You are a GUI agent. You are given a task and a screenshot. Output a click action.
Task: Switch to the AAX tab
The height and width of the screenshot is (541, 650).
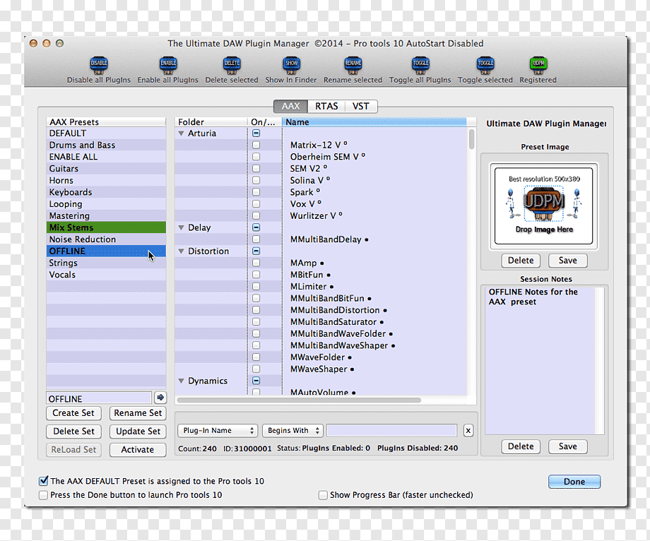pyautogui.click(x=290, y=107)
